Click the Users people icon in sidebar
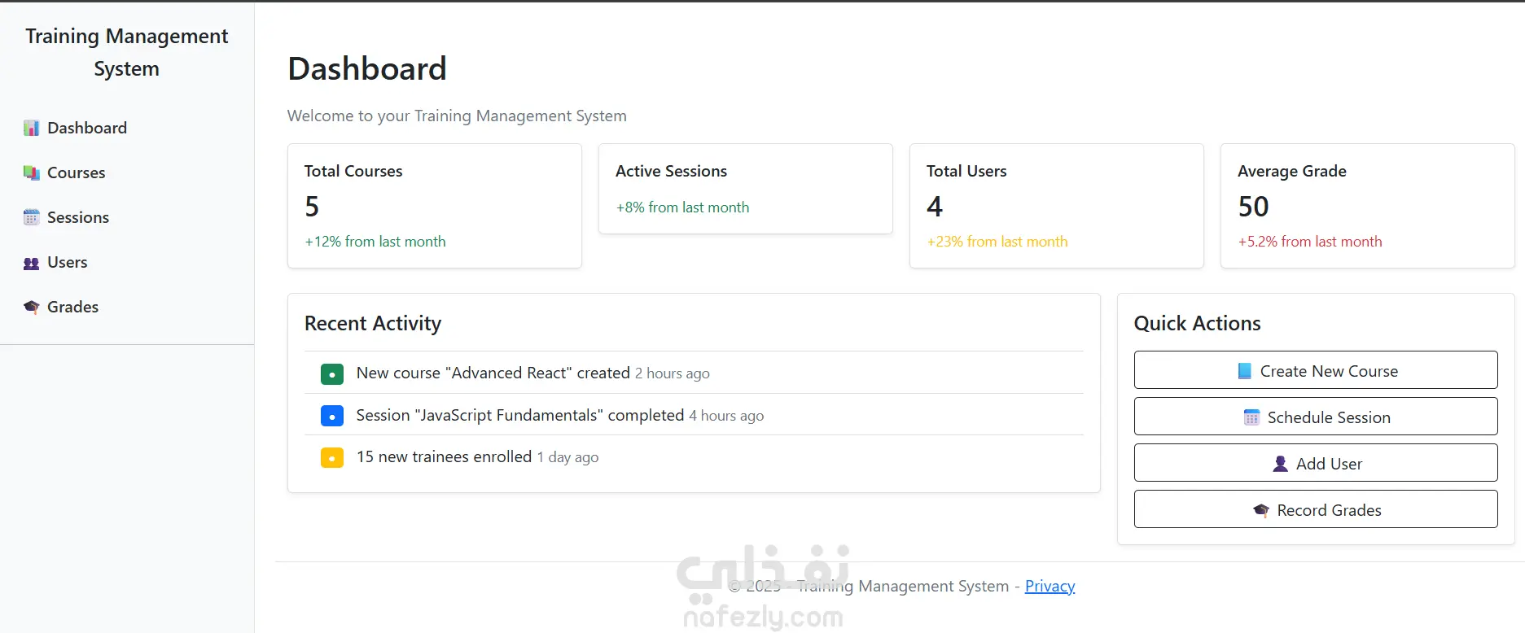The image size is (1525, 633). pos(31,263)
